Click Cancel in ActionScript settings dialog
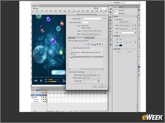 pos(95,86)
